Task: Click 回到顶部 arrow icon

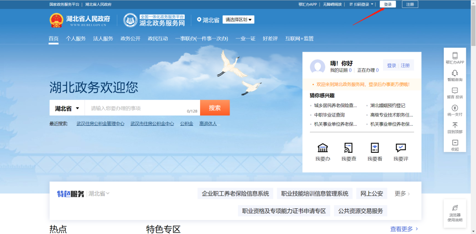Action: pyautogui.click(x=455, y=125)
